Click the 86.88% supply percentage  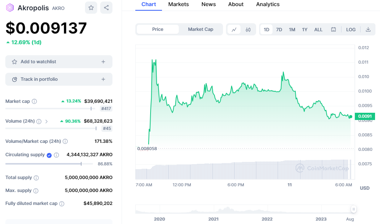tap(105, 164)
